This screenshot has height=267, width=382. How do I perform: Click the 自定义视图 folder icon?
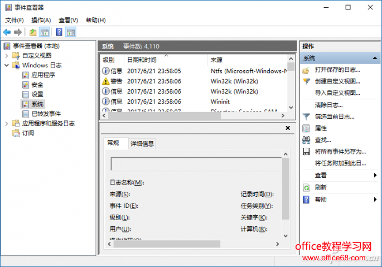coord(16,56)
